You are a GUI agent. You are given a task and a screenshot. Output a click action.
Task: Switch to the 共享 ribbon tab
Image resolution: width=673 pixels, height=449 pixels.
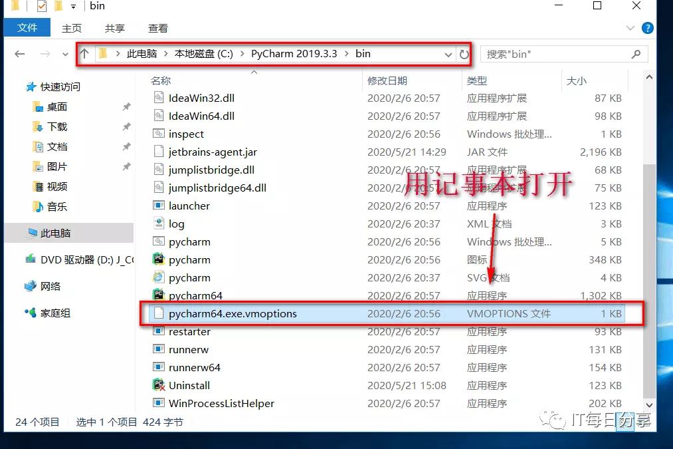(114, 29)
